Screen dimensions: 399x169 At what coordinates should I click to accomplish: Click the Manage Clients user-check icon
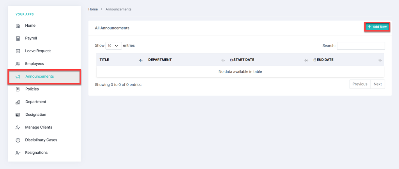point(18,127)
